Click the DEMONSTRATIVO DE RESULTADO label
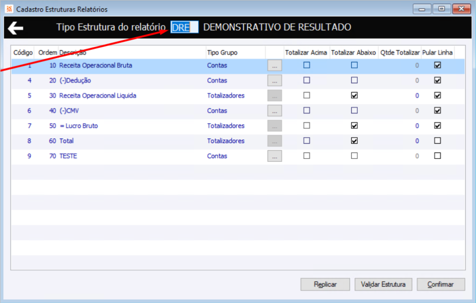 [277, 27]
